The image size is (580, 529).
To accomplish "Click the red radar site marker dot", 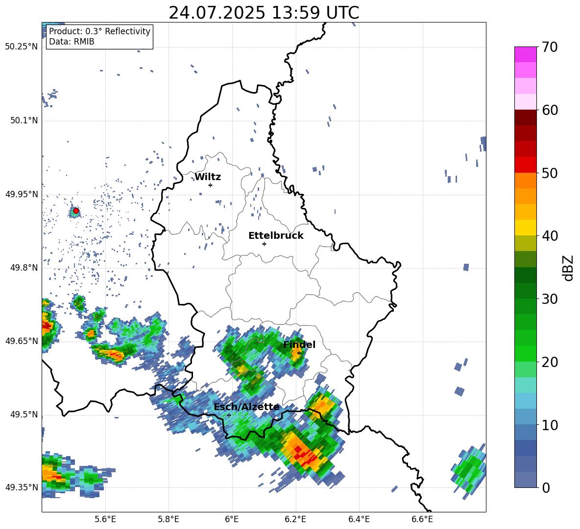I will click(x=75, y=211).
